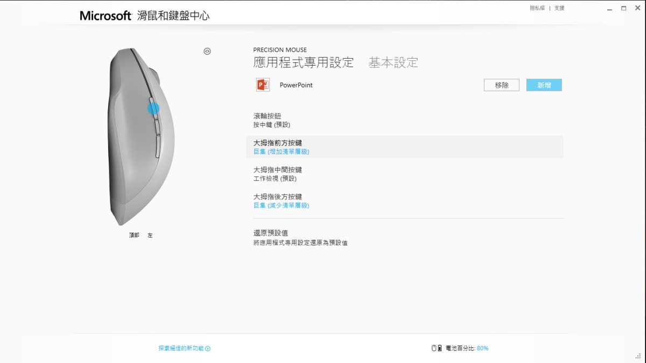
Task: Select the 頂部 mouse view
Action: click(134, 236)
